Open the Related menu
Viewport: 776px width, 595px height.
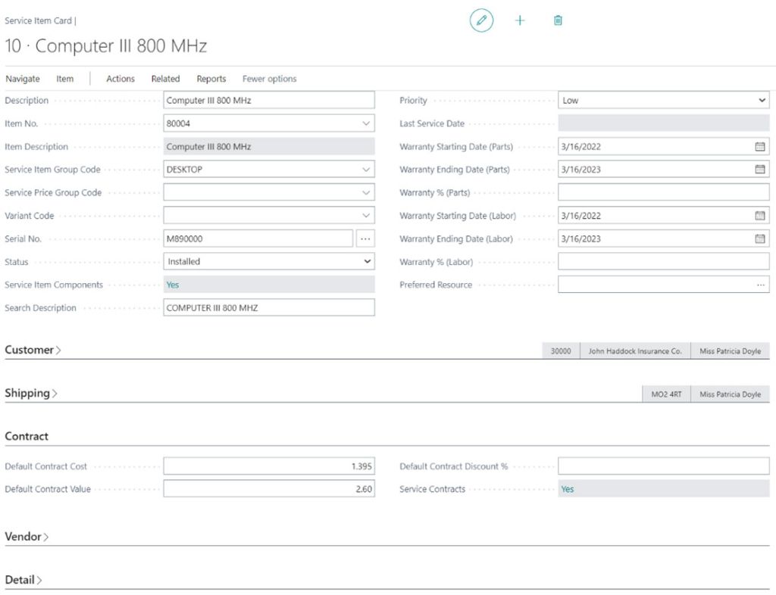pyautogui.click(x=165, y=78)
